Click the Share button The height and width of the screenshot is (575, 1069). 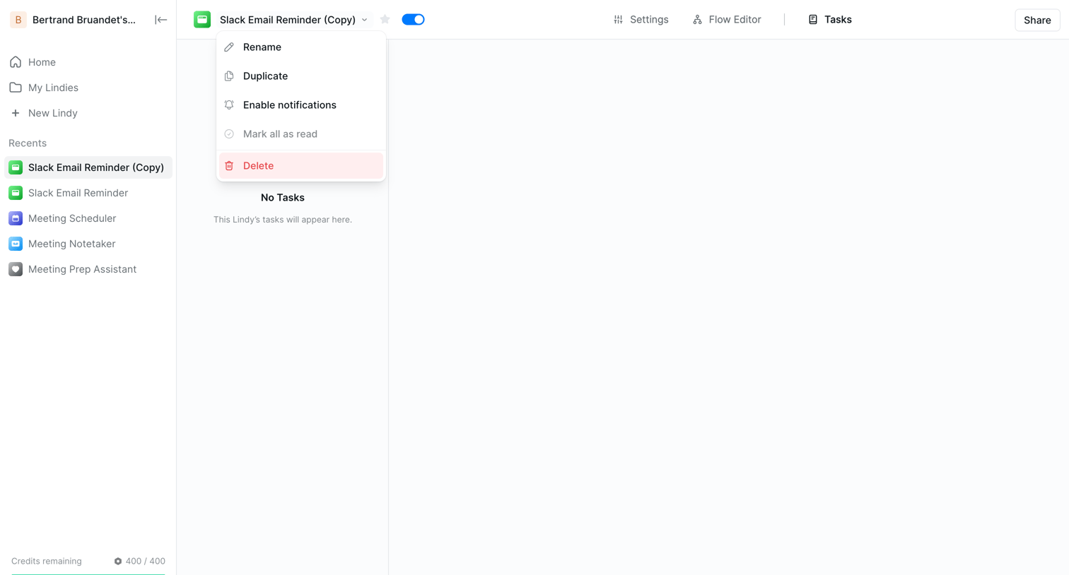click(x=1037, y=20)
